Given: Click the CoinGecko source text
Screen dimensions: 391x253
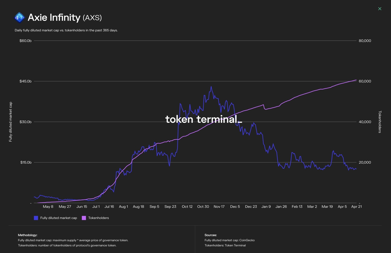Looking at the screenshot, I should (x=247, y=240).
